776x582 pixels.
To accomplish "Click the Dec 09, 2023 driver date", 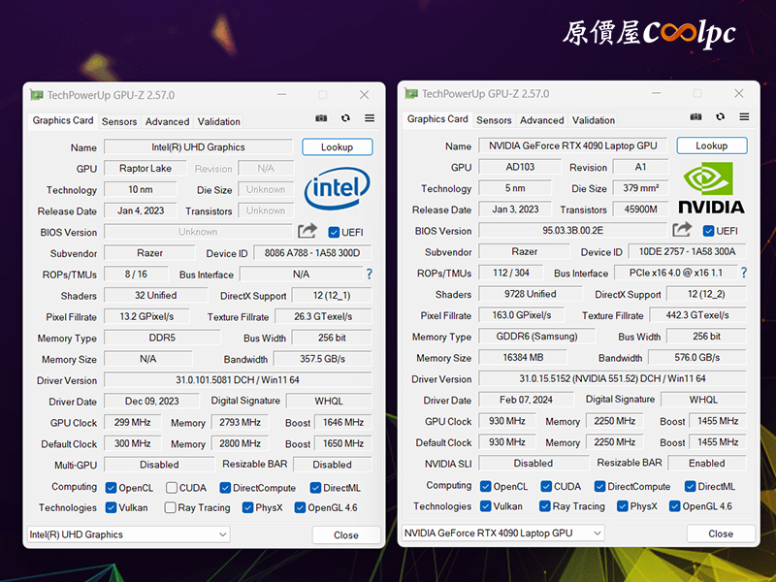I will [151, 401].
